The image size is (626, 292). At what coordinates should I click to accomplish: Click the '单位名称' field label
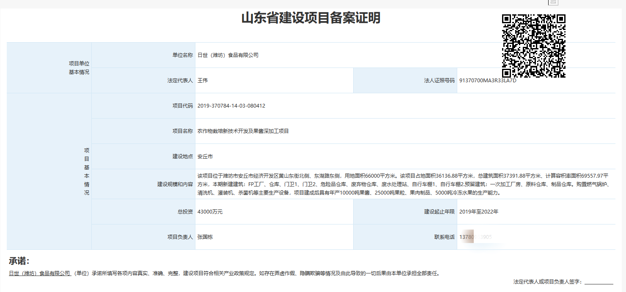click(182, 55)
